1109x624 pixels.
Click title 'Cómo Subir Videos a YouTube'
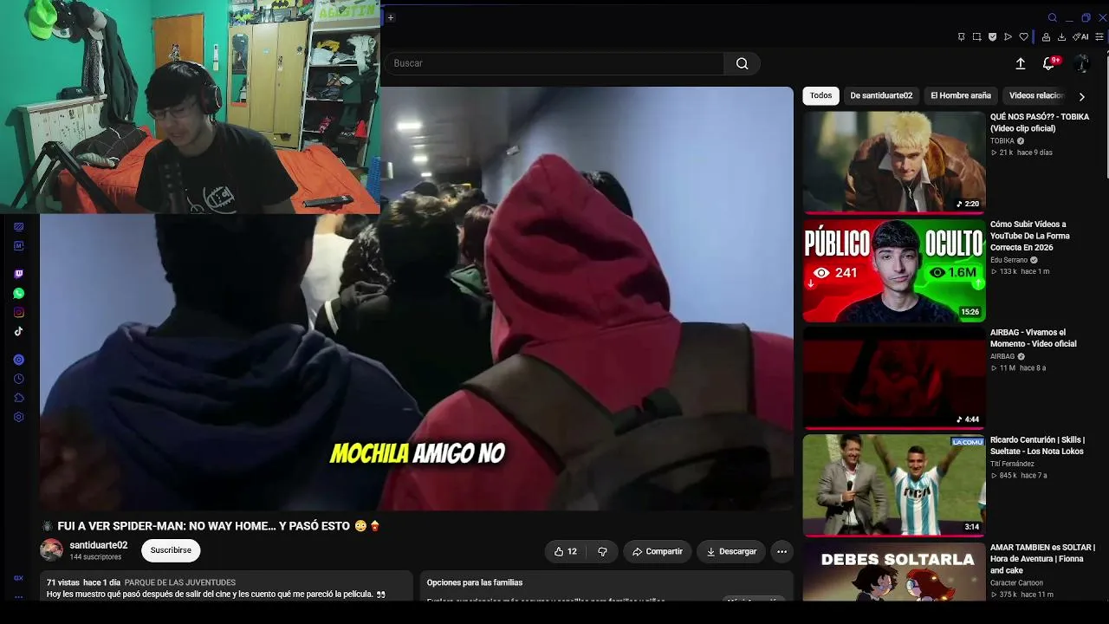(x=1030, y=236)
